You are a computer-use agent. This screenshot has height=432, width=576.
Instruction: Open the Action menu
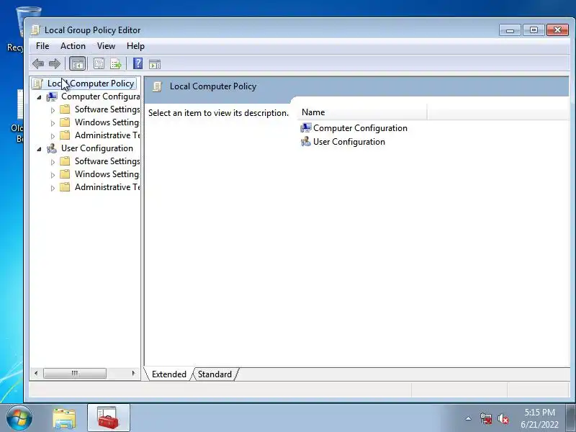tap(73, 46)
